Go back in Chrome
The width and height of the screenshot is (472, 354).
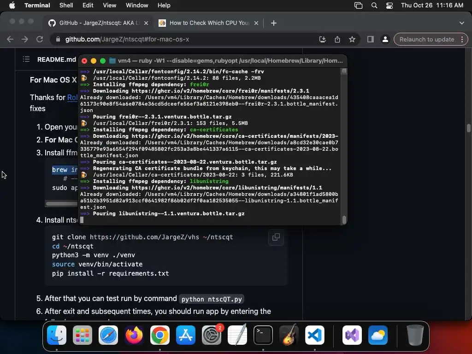[10, 39]
